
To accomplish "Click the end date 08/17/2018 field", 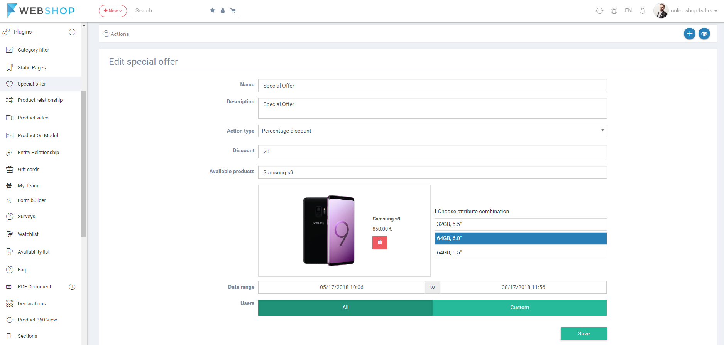I will (523, 287).
